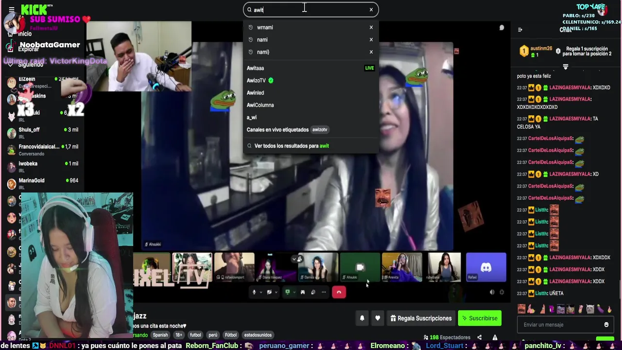Image resolution: width=622 pixels, height=350 pixels.
Task: Open Francovidalaical channel in sidebar
Action: (42, 149)
